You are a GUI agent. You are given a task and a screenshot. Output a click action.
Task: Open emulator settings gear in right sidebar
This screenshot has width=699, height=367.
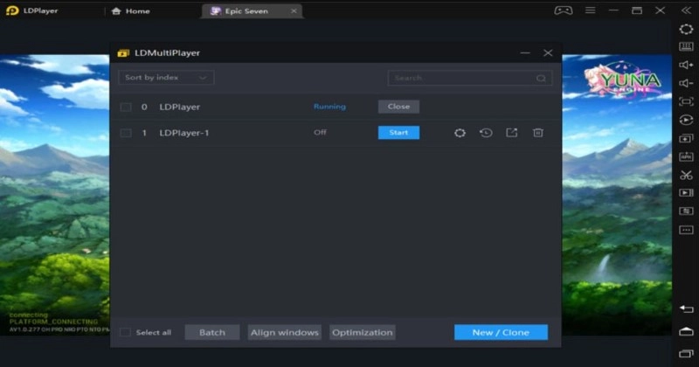(x=686, y=29)
